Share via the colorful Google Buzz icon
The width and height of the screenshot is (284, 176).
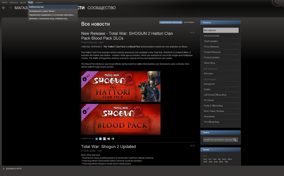113,139
